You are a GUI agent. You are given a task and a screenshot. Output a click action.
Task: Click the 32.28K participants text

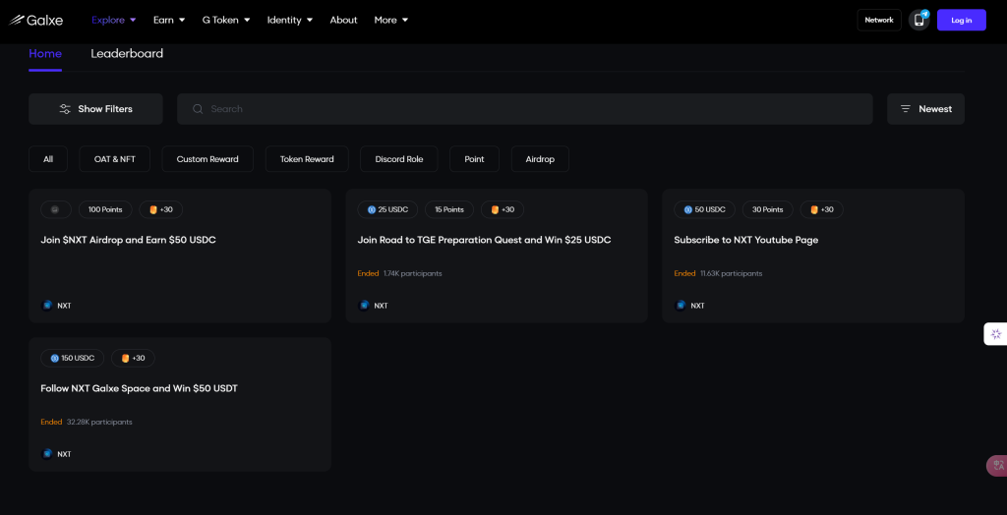click(99, 422)
